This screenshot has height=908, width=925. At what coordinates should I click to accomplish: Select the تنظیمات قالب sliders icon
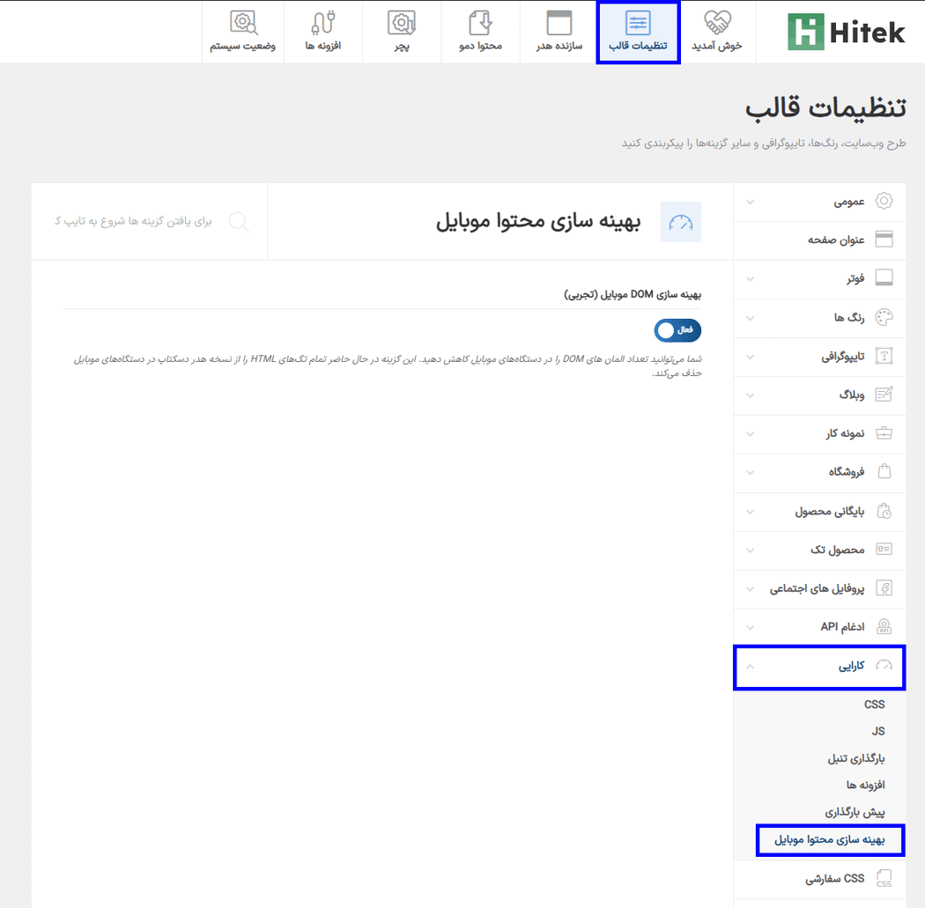pos(638,23)
